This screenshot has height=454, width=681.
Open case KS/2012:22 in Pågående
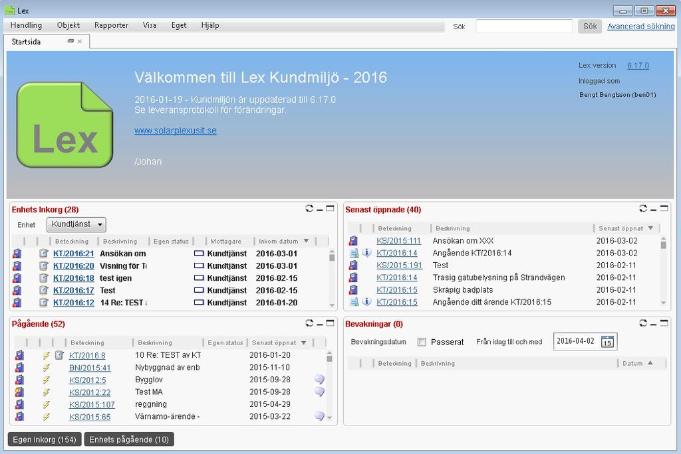(x=90, y=392)
